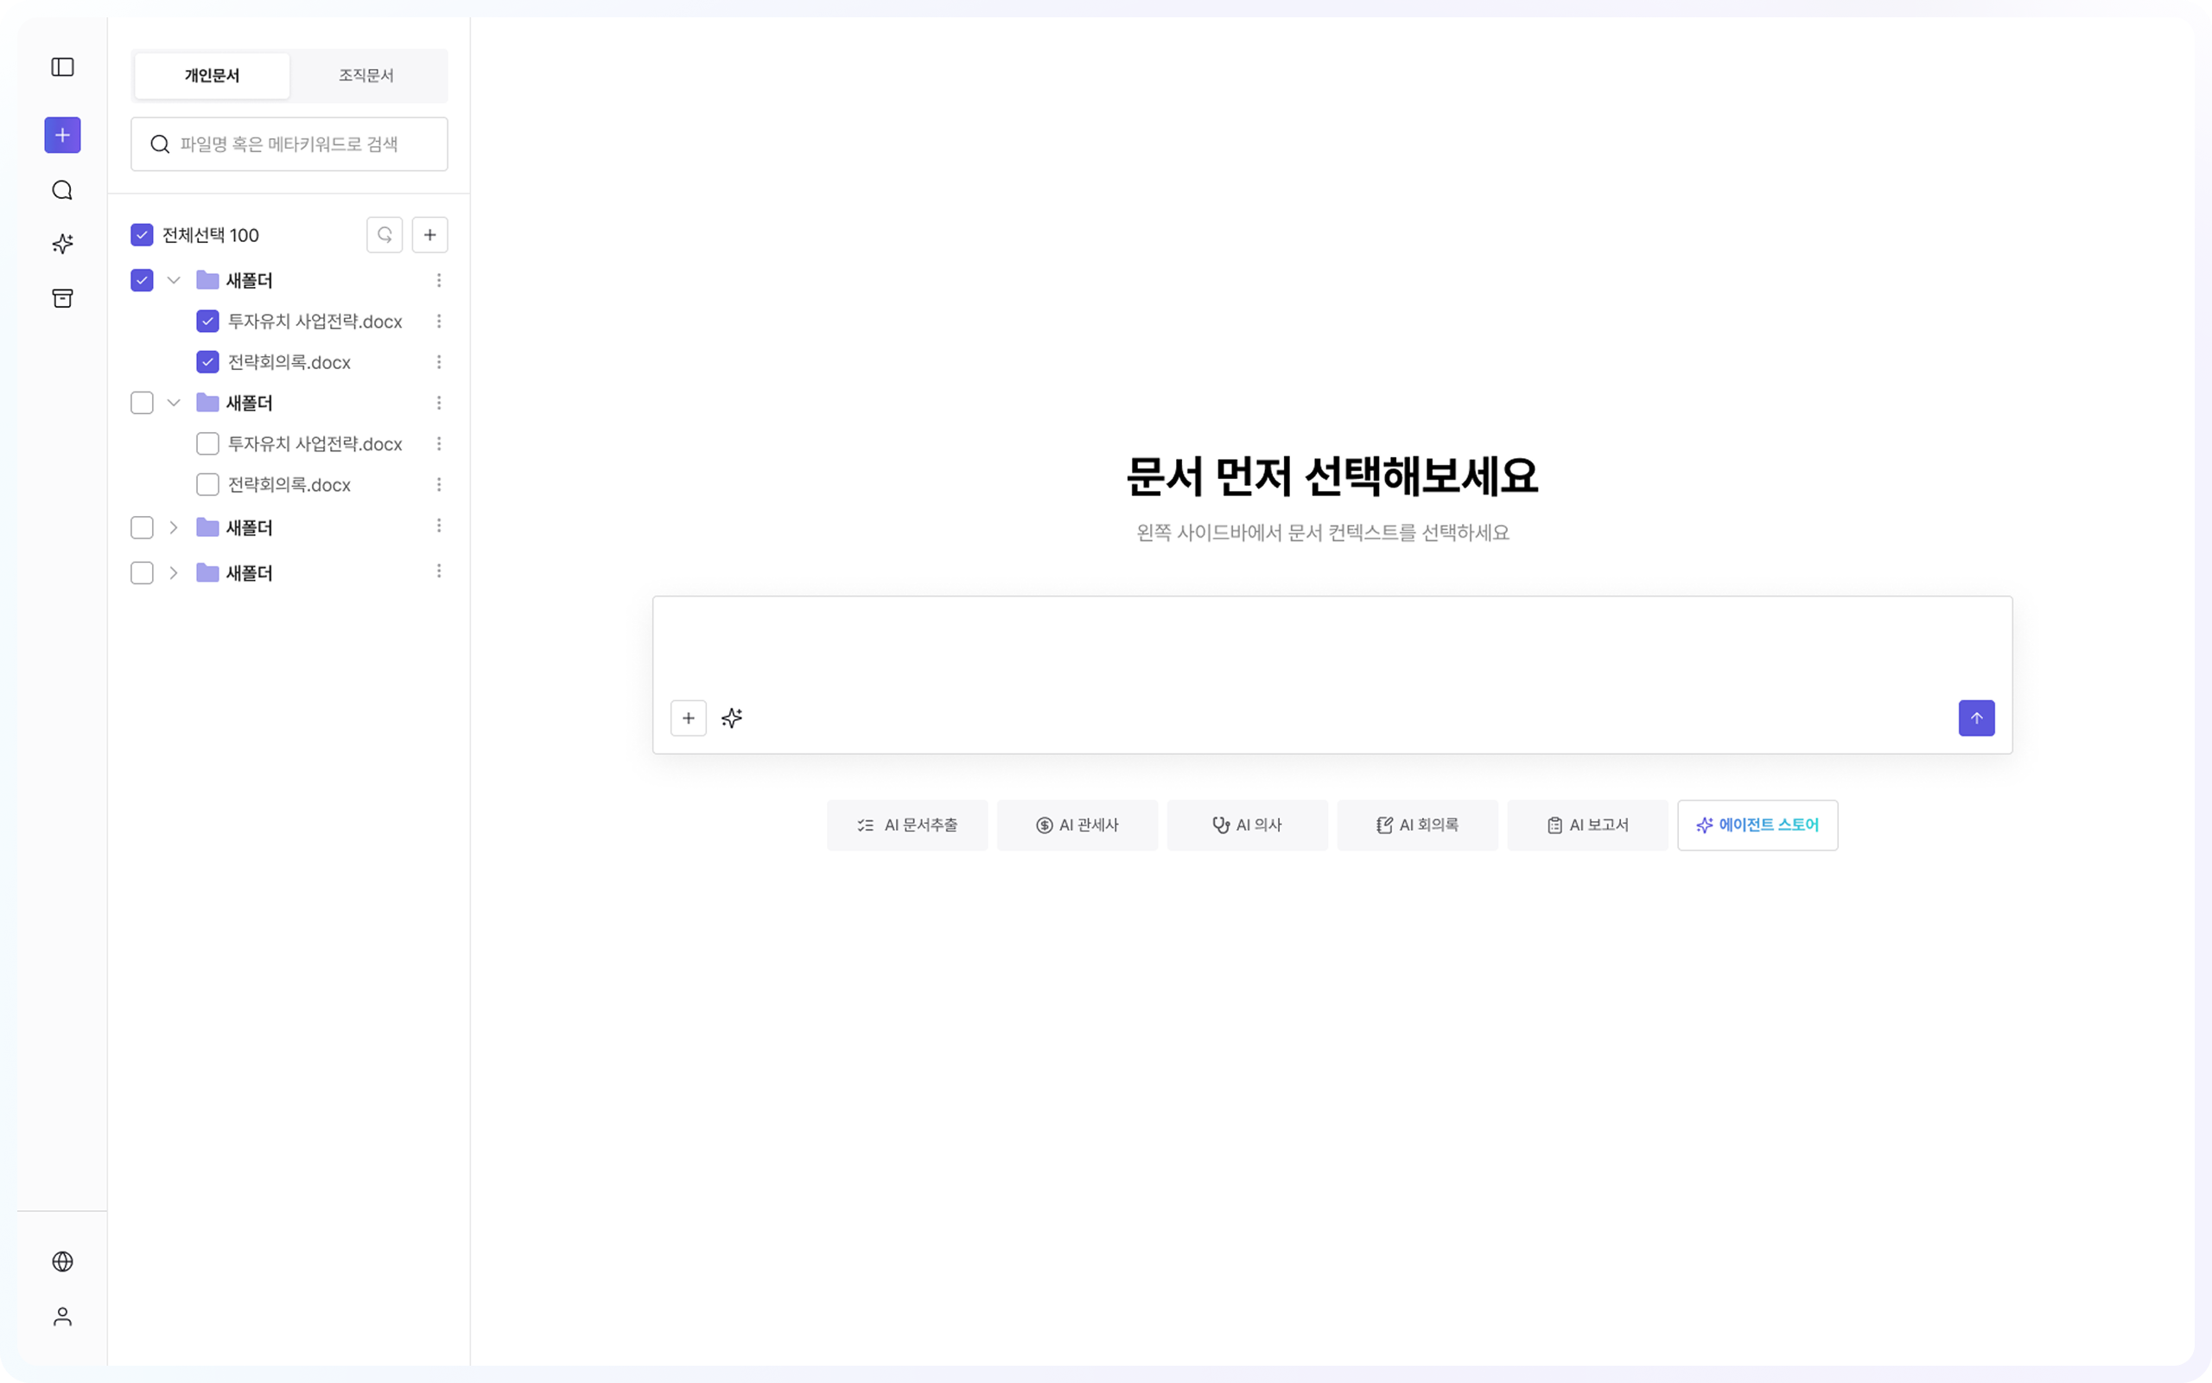Click the AI 문서추출 button
Viewport: 2212px width, 1383px height.
(906, 824)
